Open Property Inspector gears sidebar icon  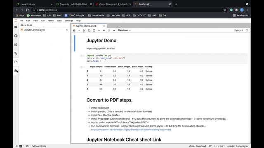click(16, 53)
